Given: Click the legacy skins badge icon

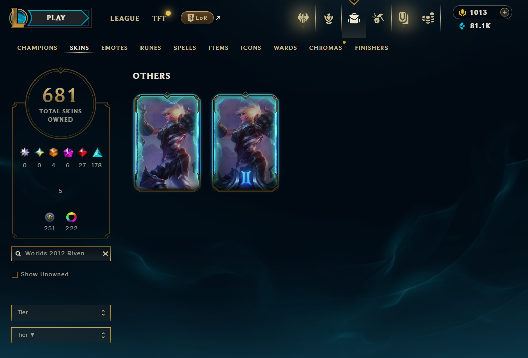Looking at the screenshot, I should pyautogui.click(x=50, y=217).
